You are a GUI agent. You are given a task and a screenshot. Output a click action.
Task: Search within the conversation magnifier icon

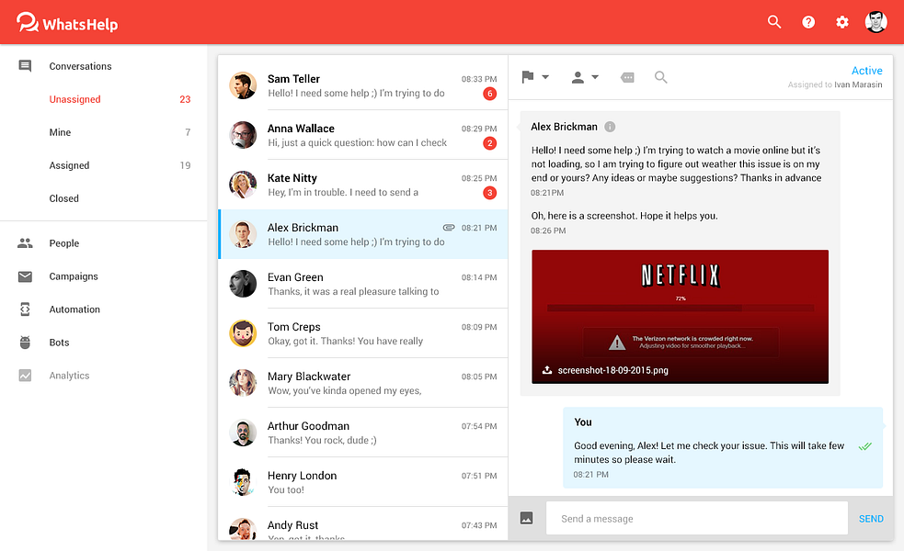(660, 77)
